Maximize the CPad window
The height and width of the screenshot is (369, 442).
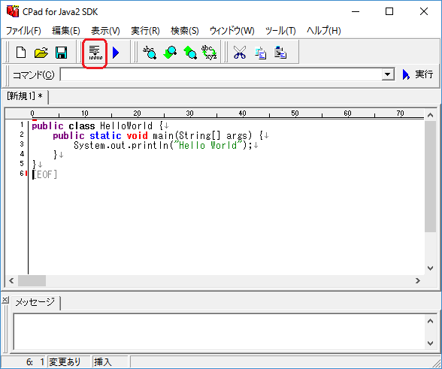point(389,11)
